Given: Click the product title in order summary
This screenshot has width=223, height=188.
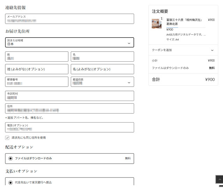Looking at the screenshot, I should 185,22.
